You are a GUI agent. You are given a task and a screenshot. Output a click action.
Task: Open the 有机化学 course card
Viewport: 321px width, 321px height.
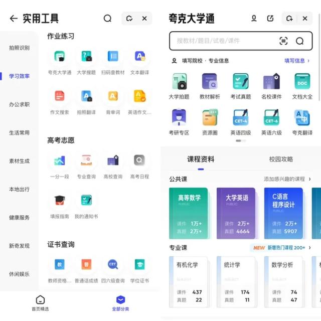(189, 282)
